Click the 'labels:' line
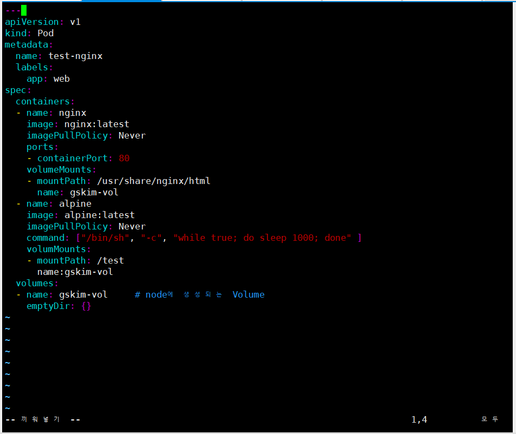This screenshot has height=434, width=516. pos(34,68)
